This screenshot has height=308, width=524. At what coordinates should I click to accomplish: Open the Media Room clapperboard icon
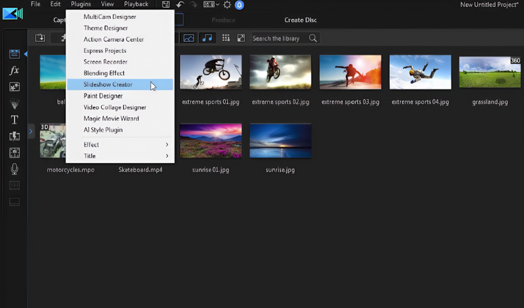[14, 54]
